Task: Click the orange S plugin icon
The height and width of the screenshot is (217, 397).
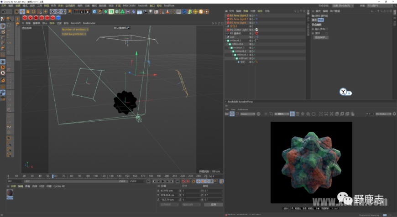Action: pyautogui.click(x=201, y=12)
